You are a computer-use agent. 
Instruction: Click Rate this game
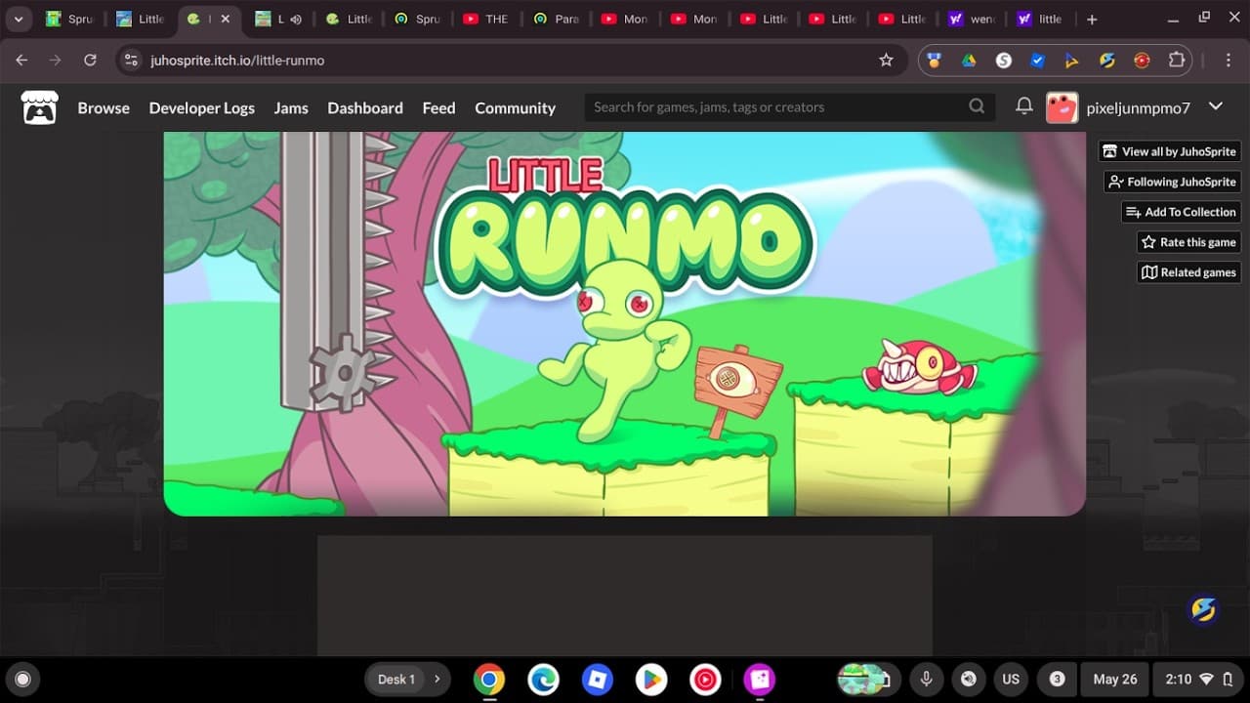coord(1188,242)
